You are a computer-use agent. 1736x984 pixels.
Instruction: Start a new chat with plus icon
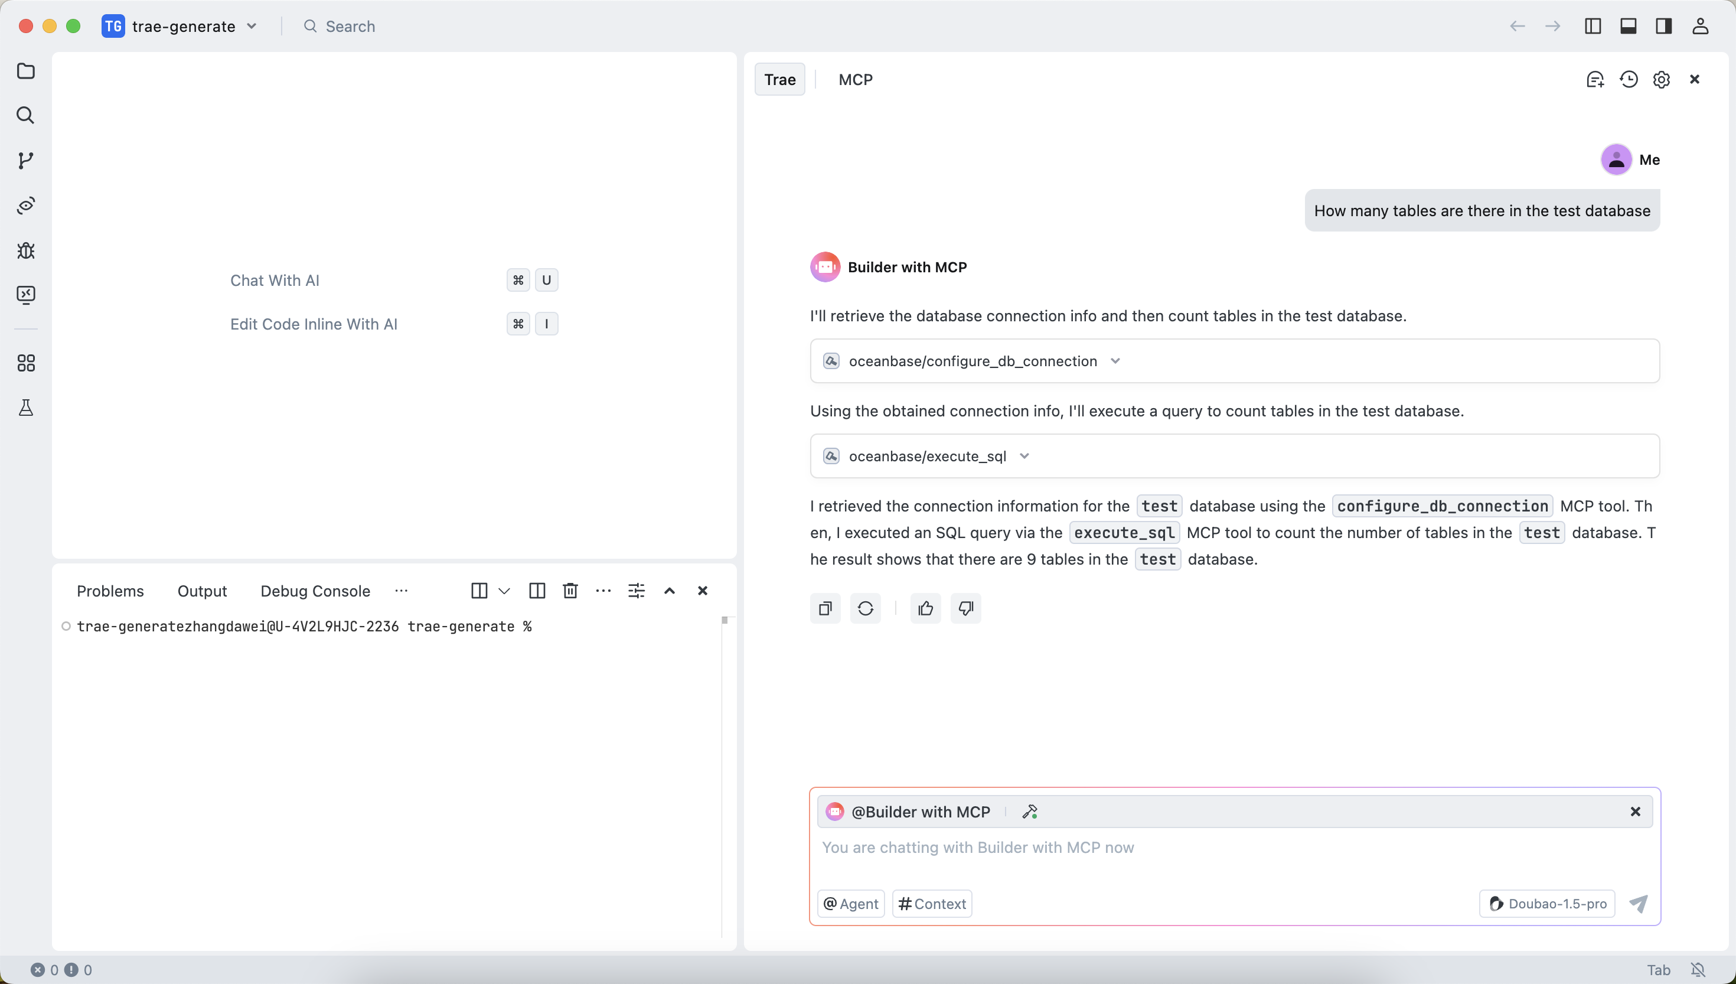[x=1595, y=80]
